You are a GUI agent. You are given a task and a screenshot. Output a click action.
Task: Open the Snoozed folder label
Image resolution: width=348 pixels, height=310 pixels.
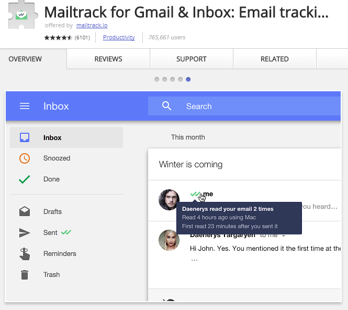coord(57,158)
